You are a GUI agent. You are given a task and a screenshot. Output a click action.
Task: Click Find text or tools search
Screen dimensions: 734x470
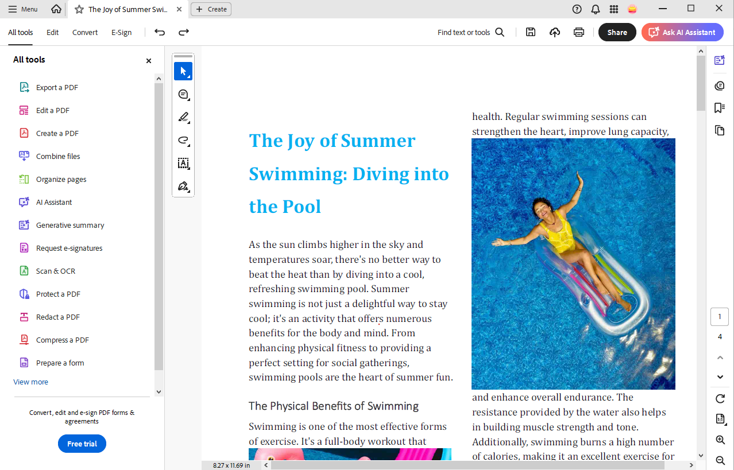(x=471, y=33)
